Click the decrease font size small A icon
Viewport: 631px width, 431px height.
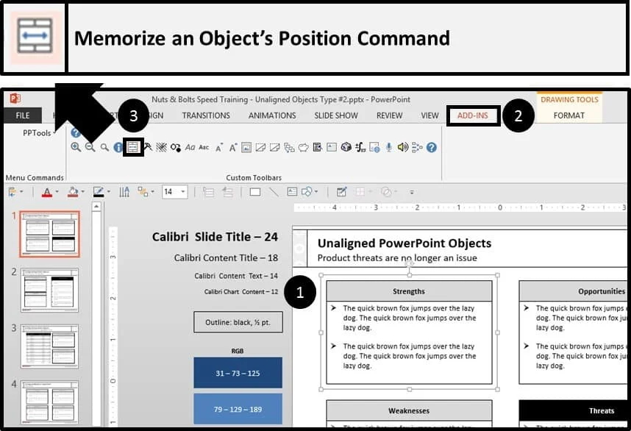[x=218, y=148]
